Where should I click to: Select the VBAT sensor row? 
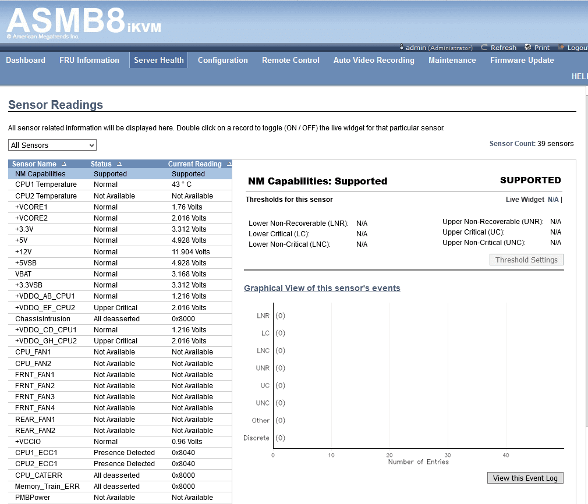coord(120,274)
